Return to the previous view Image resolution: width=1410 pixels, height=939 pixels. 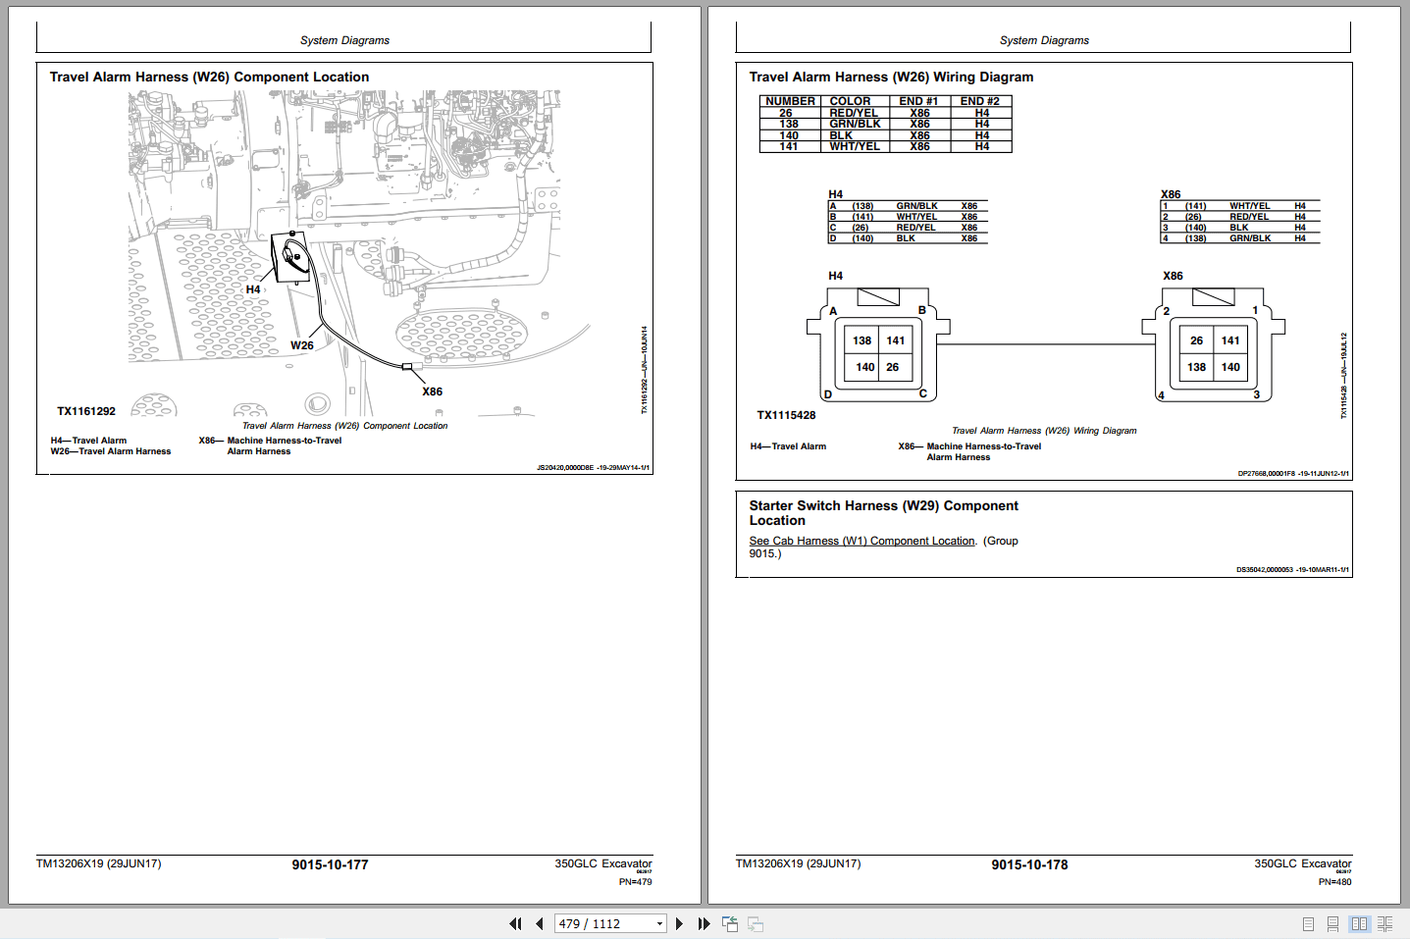click(729, 923)
